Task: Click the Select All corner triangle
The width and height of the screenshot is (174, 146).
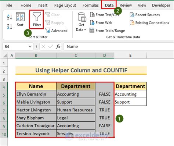Action: [x=5, y=56]
